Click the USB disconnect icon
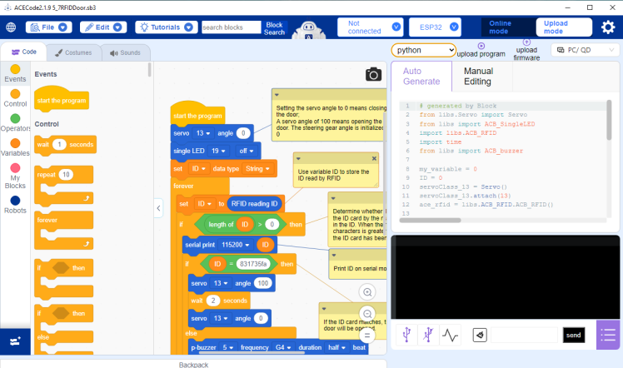This screenshot has height=368, width=623. point(428,335)
